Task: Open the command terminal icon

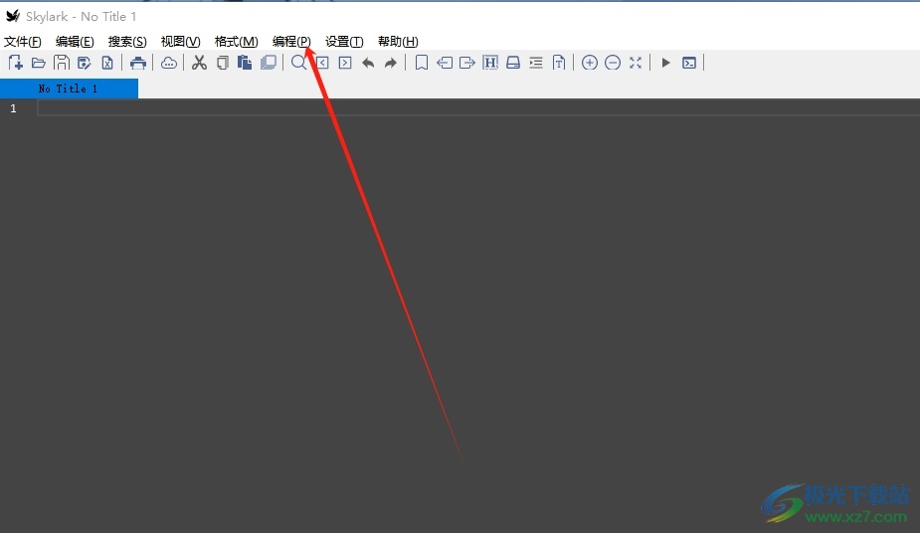Action: [689, 63]
